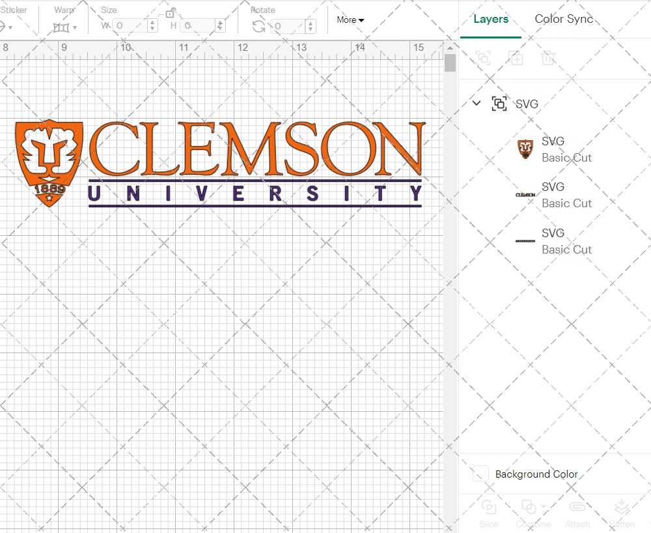Increase Width using the stepper arrows
The width and height of the screenshot is (651, 533).
tap(152, 25)
